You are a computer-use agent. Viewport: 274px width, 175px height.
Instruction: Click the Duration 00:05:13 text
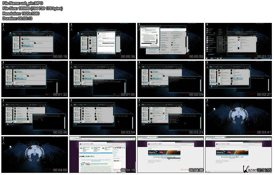(17, 18)
